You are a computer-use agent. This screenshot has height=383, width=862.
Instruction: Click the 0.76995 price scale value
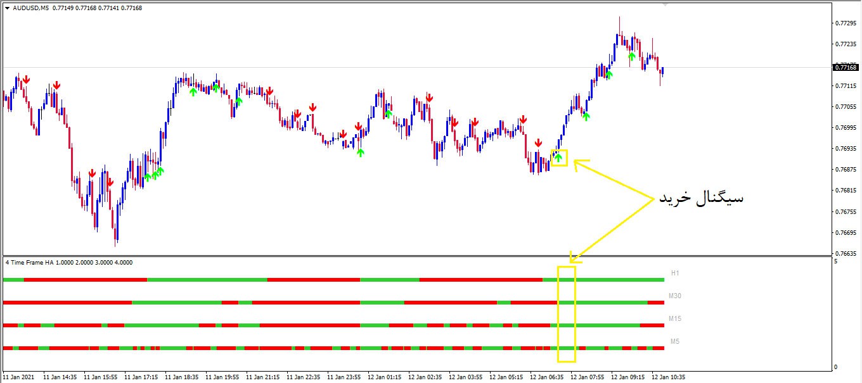(x=847, y=128)
